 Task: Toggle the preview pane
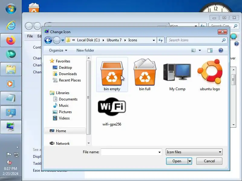(x=210, y=50)
